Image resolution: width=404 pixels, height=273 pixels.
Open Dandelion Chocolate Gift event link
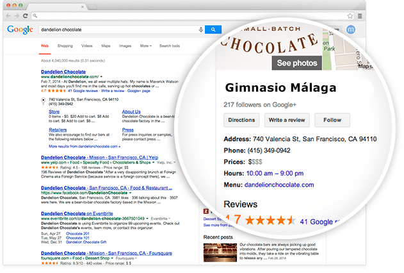click(86, 242)
